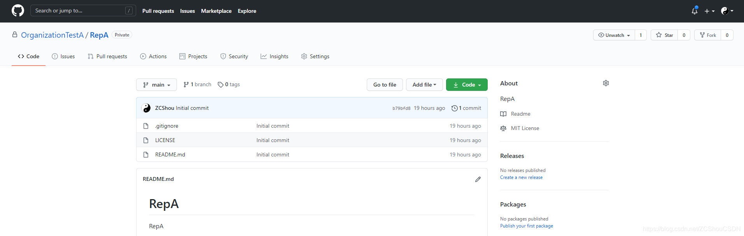Open Initial commit link in README.md row
This screenshot has width=744, height=236.
[273, 154]
